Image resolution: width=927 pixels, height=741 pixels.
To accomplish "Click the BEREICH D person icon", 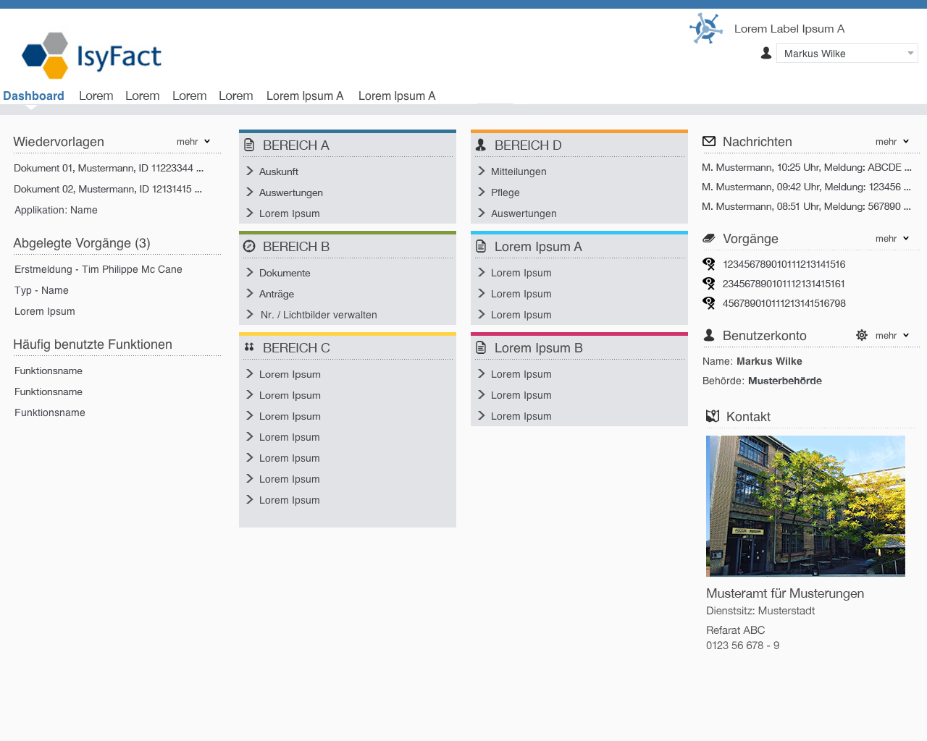I will tap(481, 145).
